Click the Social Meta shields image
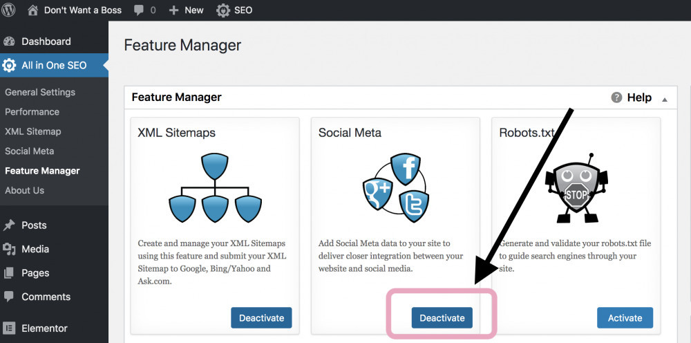Screen dimensions: 691x343 395,188
